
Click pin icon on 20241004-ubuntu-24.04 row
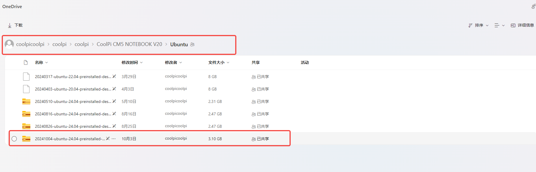tap(108, 138)
